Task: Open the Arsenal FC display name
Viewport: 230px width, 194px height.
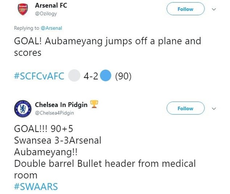Action: point(51,6)
